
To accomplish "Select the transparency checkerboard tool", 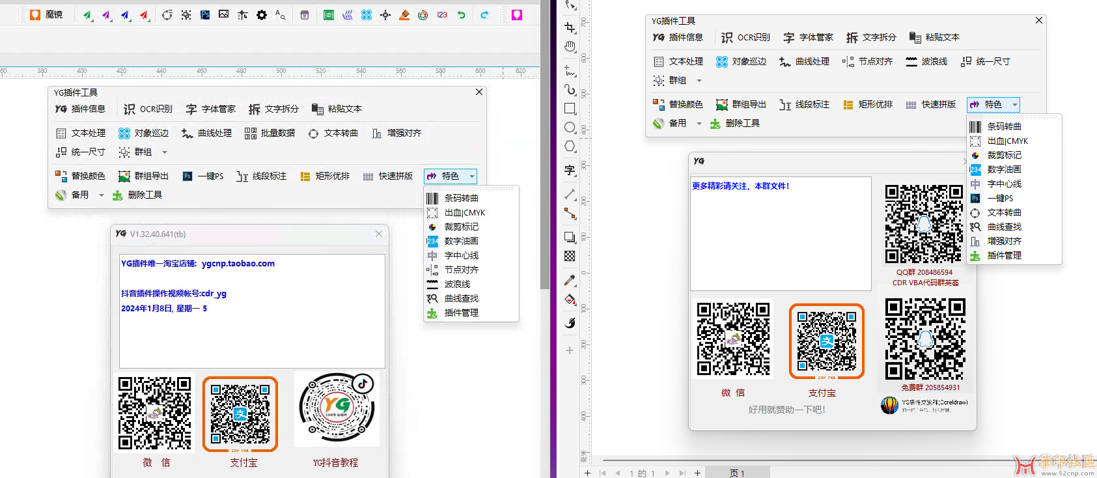I will [570, 256].
